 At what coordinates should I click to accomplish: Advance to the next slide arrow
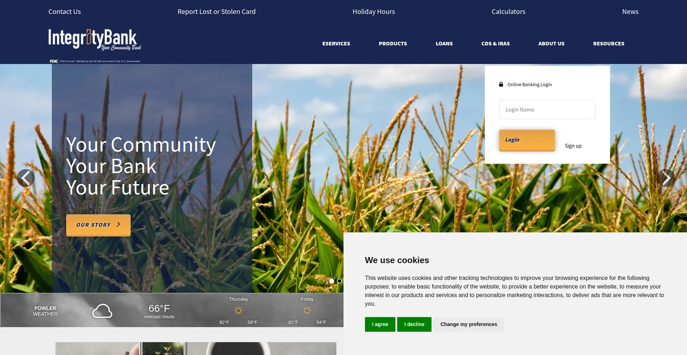pos(666,178)
